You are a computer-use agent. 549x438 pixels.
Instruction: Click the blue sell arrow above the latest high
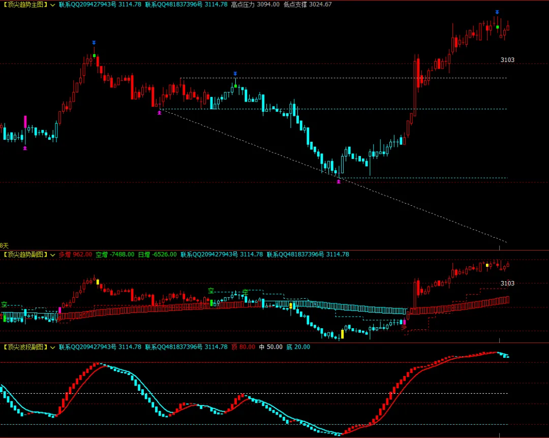(497, 12)
